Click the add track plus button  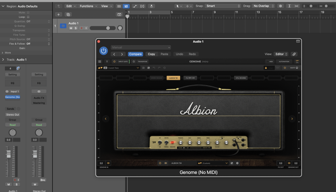(58, 14)
